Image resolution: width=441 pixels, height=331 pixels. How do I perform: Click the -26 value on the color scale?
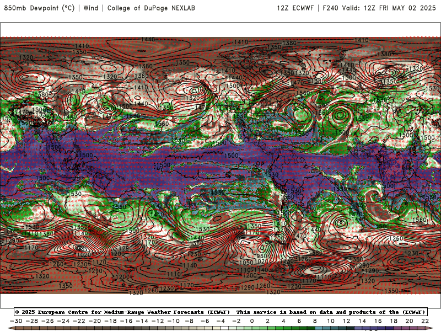pos(47,321)
